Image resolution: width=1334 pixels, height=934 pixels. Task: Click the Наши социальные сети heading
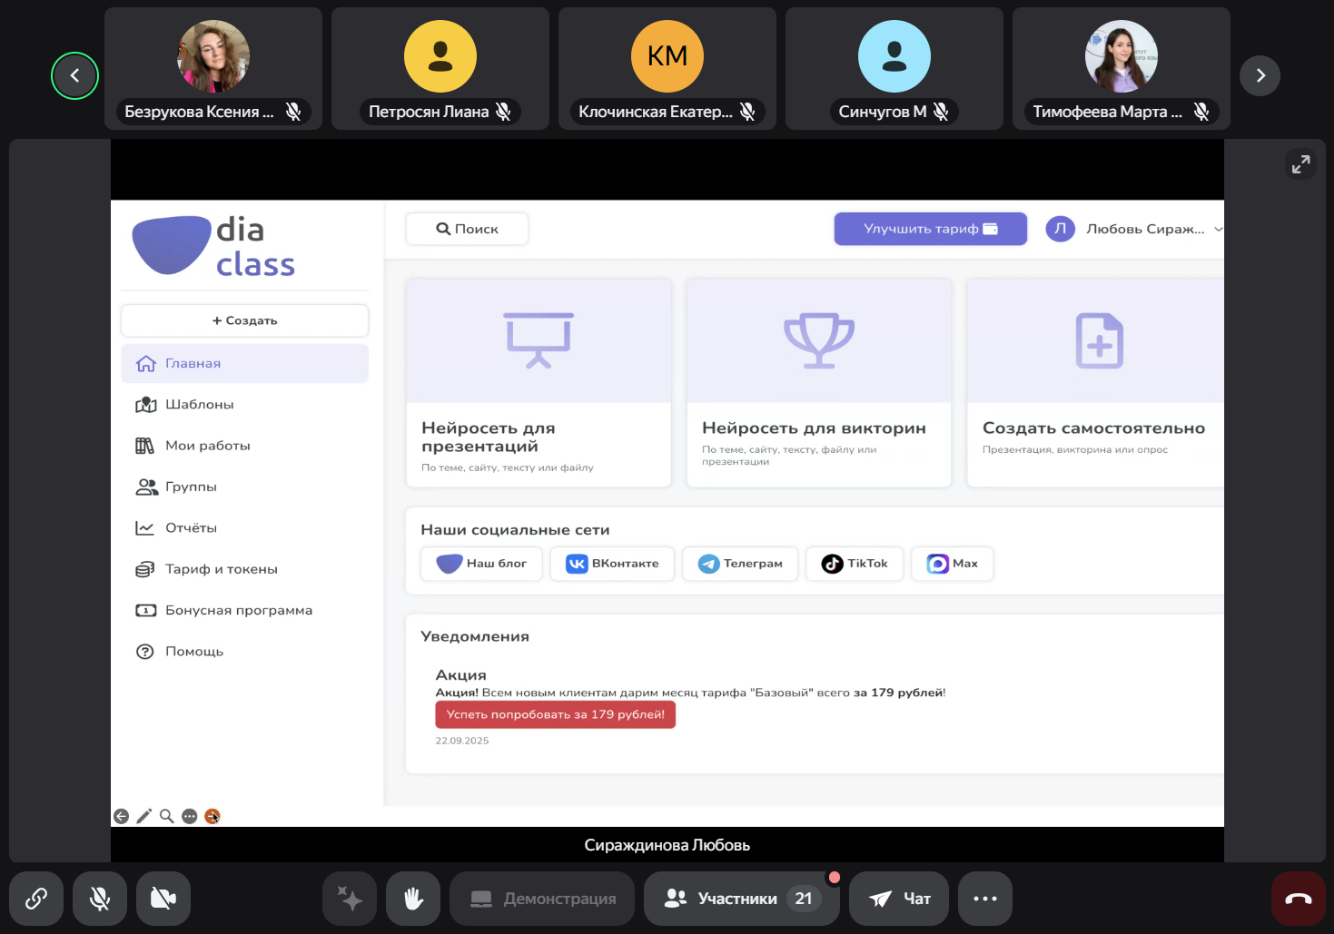click(x=515, y=530)
